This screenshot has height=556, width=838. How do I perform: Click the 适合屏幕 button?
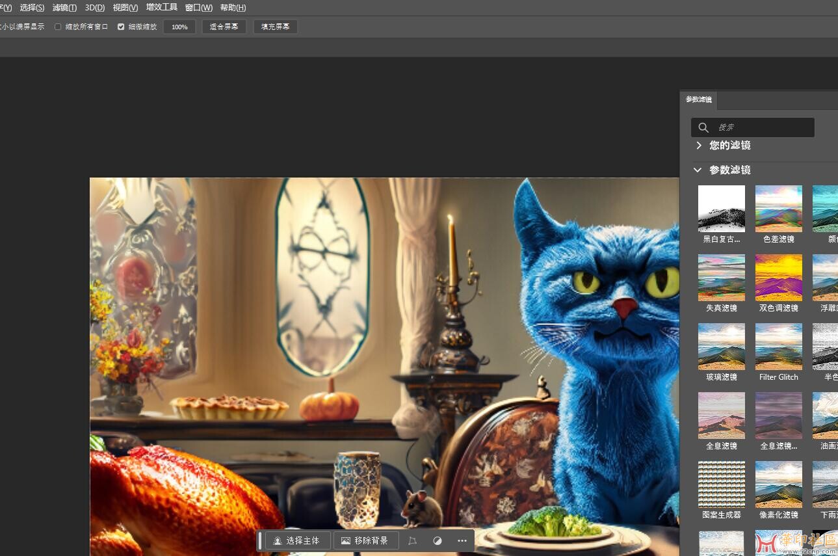(224, 27)
